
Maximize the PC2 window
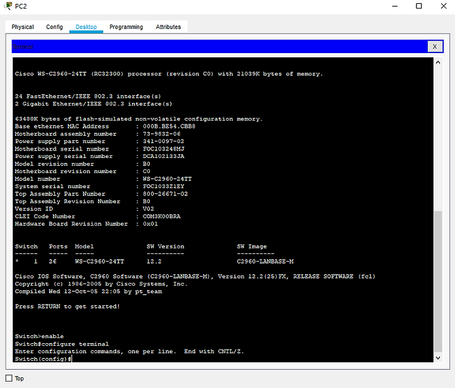tap(419, 6)
